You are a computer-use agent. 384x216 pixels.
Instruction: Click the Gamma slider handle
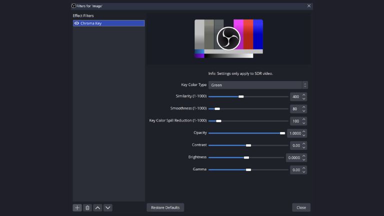coord(248,169)
